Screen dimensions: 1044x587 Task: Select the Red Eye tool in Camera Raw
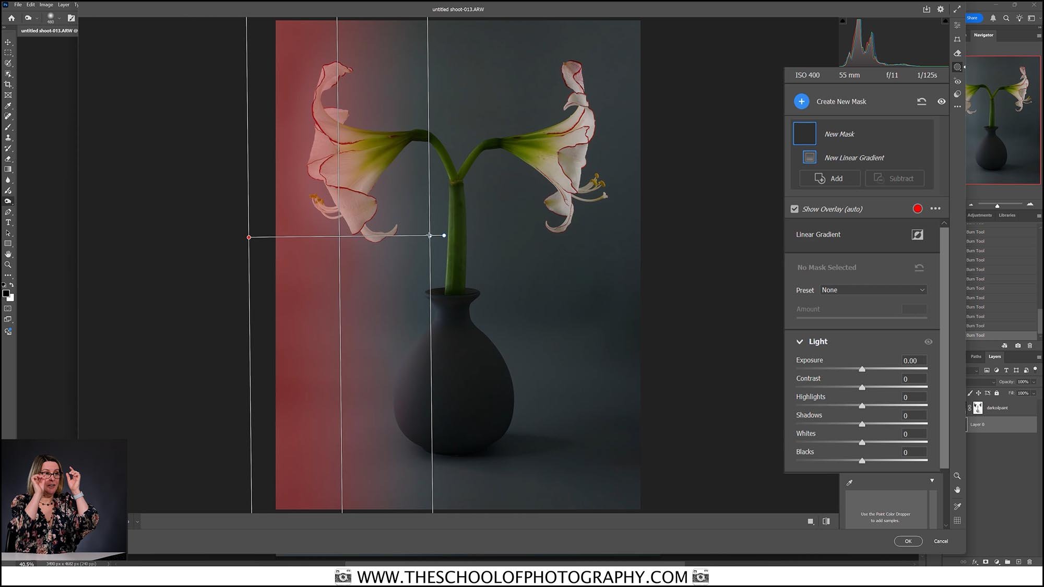958,81
